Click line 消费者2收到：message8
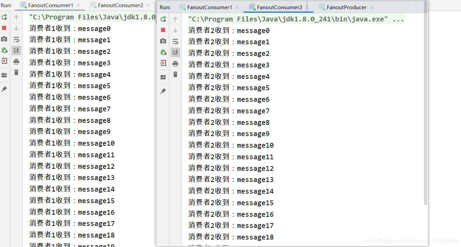The height and width of the screenshot is (247, 461). point(229,122)
